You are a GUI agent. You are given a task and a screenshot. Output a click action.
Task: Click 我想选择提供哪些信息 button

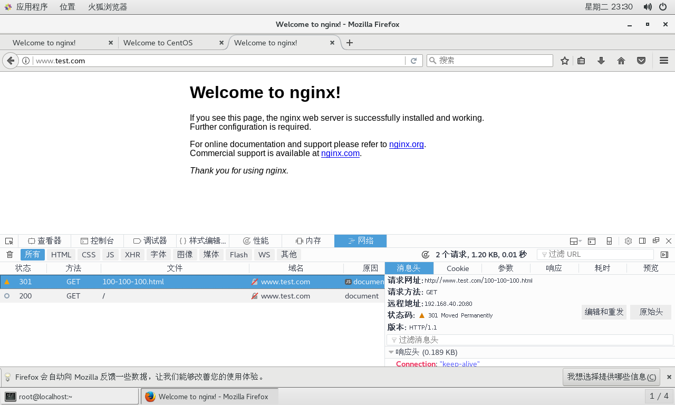point(612,377)
